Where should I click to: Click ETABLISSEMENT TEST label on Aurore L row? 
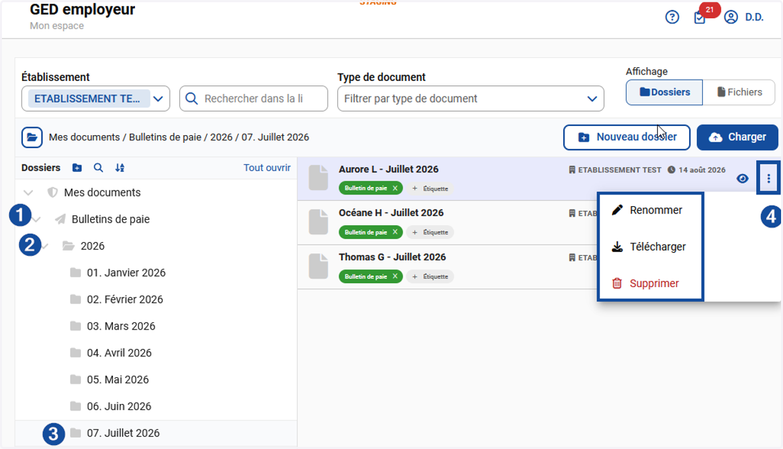click(x=615, y=170)
